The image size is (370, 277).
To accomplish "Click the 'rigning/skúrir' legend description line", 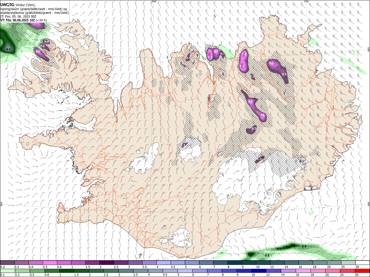I will point(34,9).
